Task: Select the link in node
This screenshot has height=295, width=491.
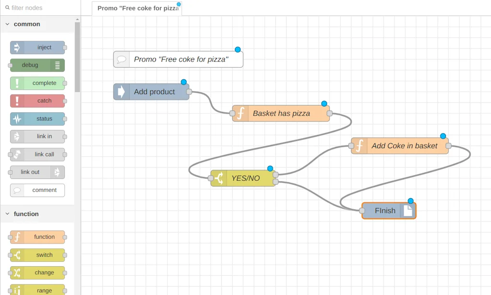Action: point(38,136)
